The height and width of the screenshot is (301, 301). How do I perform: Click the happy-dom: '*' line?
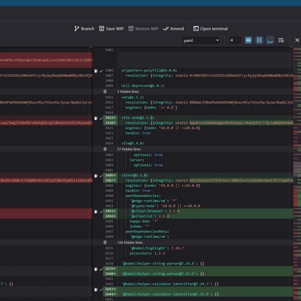coord(144,221)
